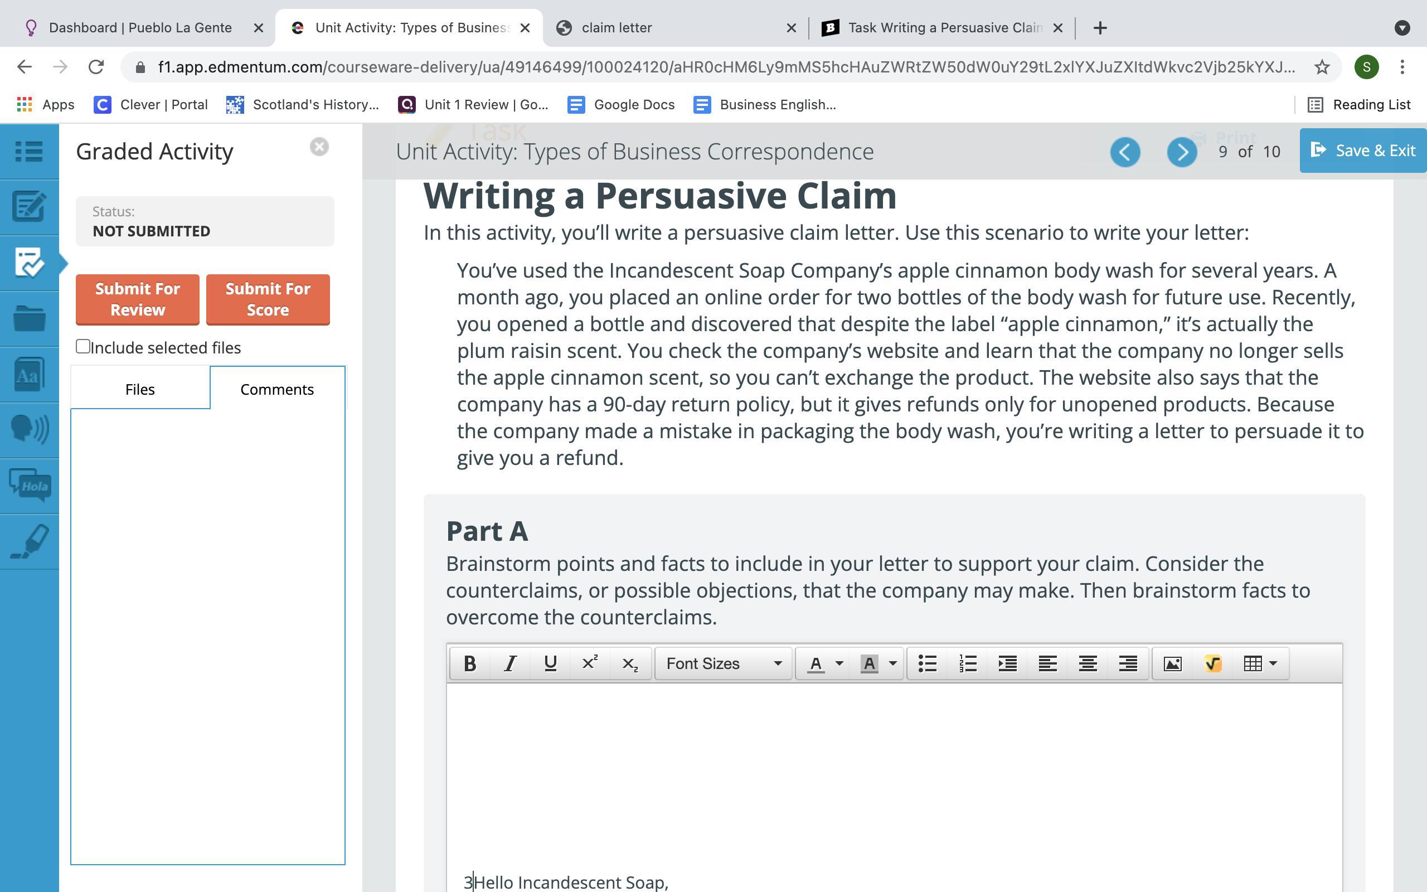
Task: Click Submit For Review button
Action: (x=137, y=299)
